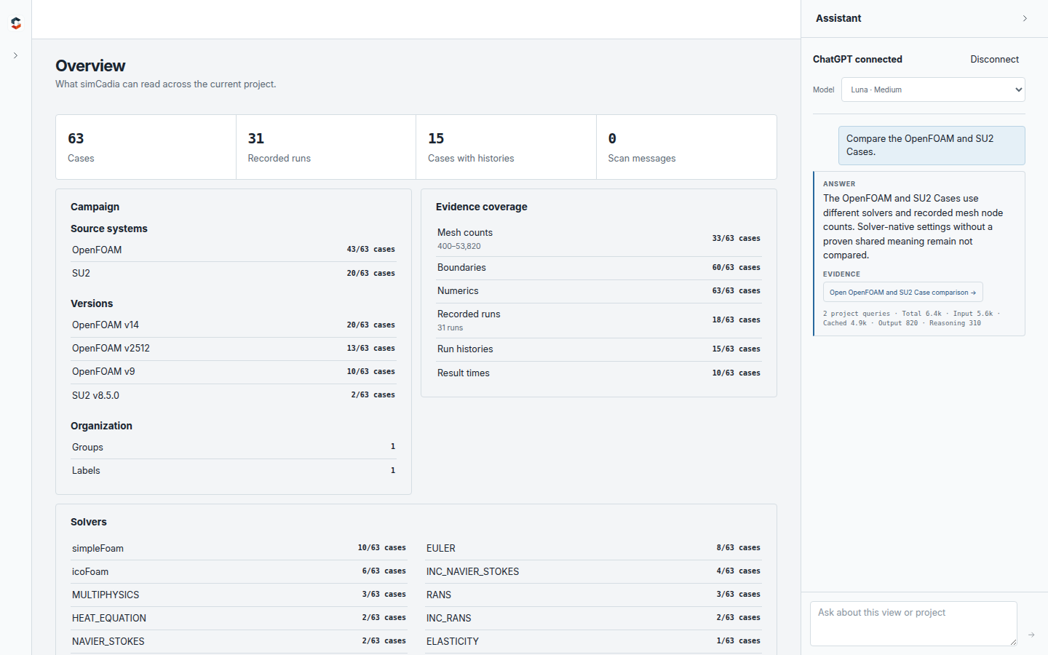Click the OpenFOAM source system row with 43/63 cases
Image resolution: width=1048 pixels, height=655 pixels.
coord(234,250)
